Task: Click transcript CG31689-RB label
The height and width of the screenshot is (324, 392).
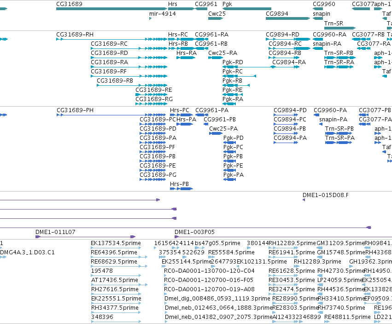Action: click(115, 81)
